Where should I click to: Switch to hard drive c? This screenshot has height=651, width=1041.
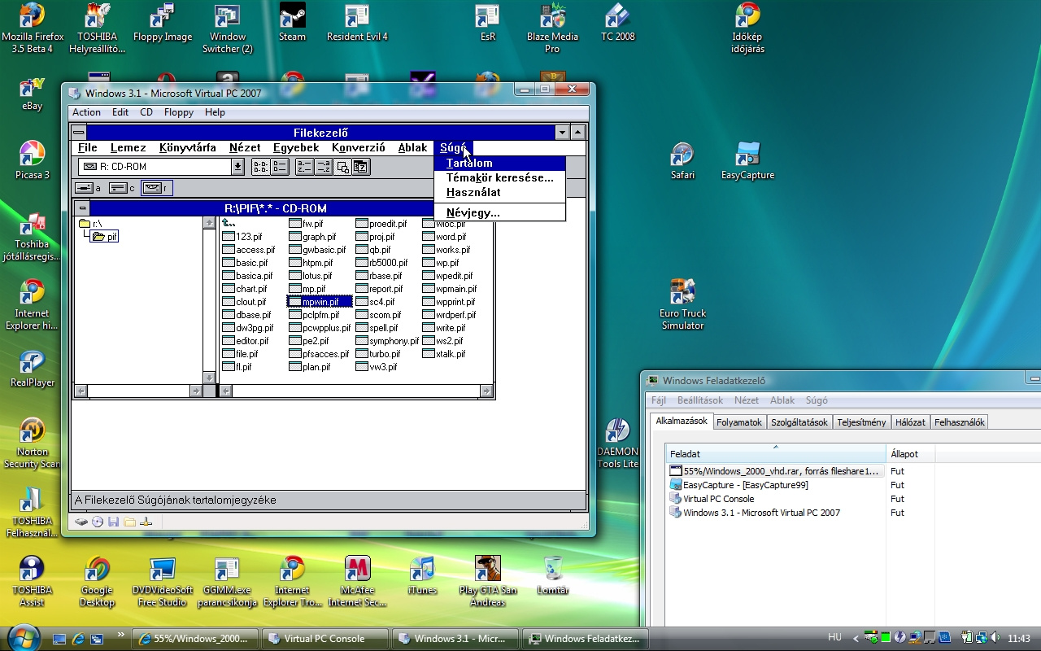click(122, 188)
